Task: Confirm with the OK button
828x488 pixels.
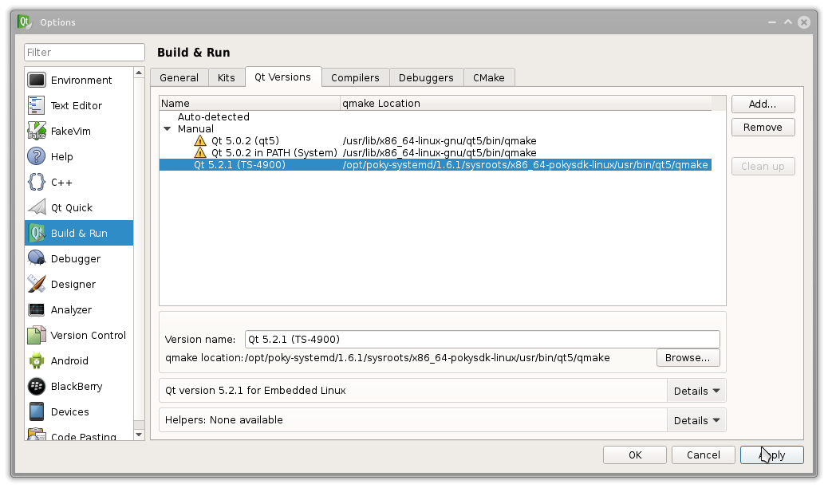Action: pos(635,455)
